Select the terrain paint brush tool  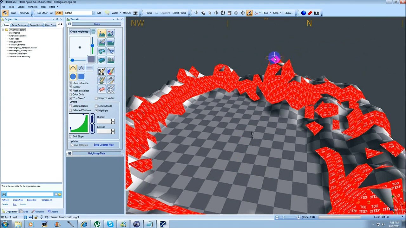(x=101, y=42)
